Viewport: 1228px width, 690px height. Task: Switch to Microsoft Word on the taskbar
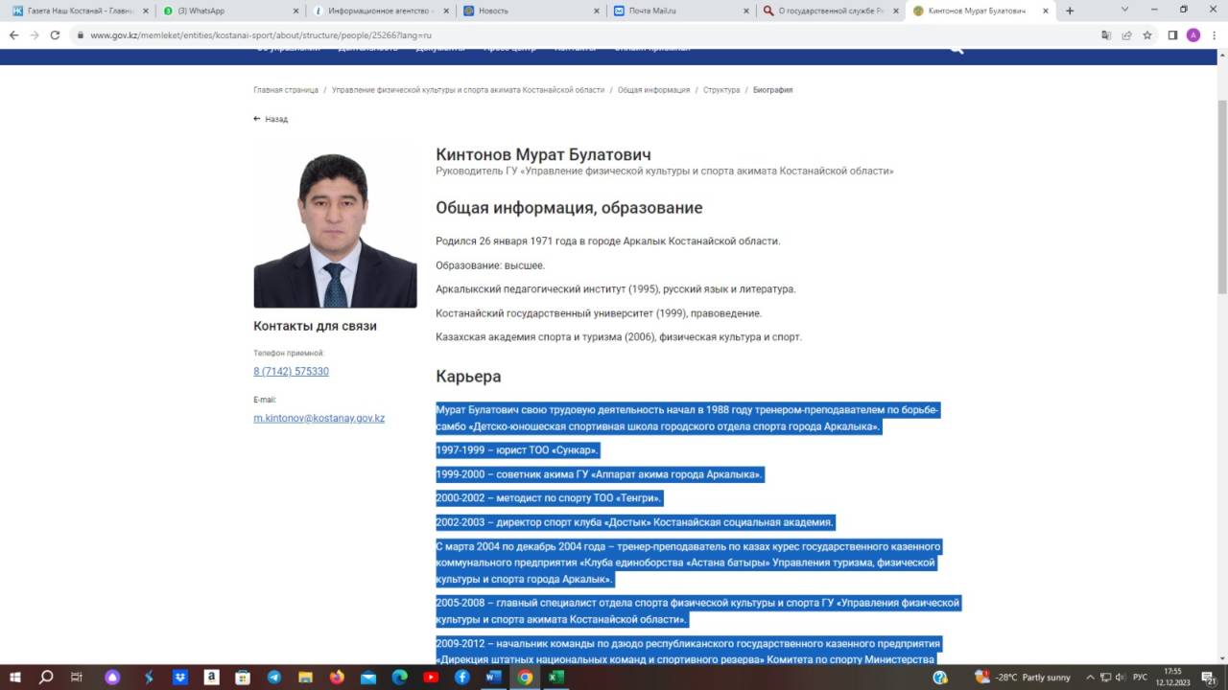494,677
